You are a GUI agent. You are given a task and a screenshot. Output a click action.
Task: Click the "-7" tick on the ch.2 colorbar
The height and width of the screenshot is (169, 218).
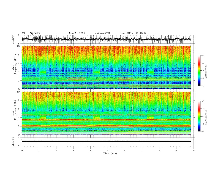203,131
